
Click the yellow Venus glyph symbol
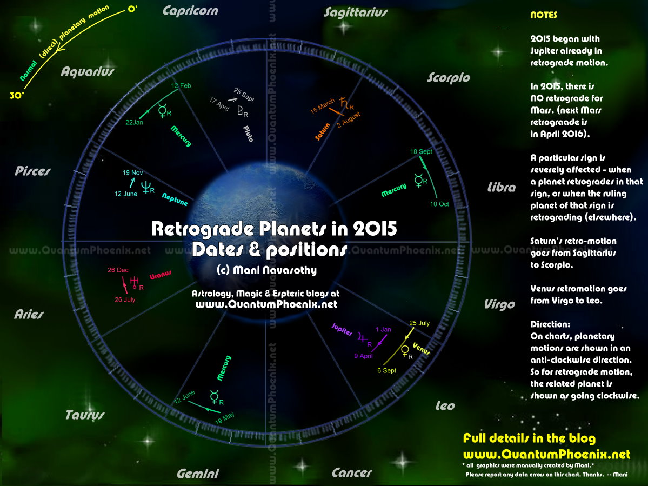tap(404, 351)
